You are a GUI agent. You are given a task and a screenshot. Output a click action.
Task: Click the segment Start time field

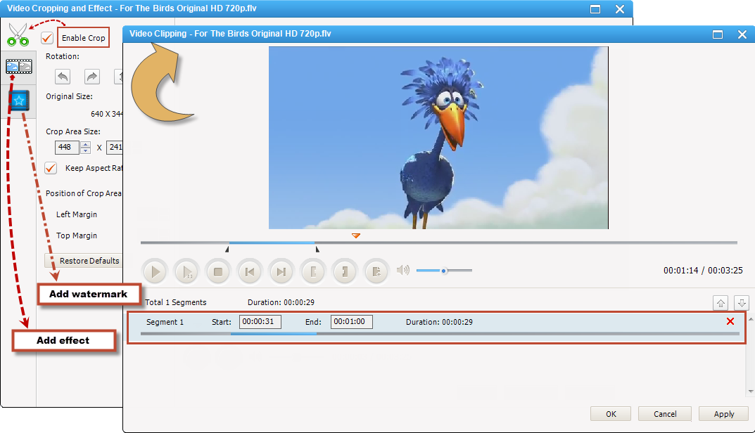point(260,322)
